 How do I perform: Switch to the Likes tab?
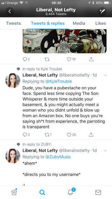(x=100, y=23)
